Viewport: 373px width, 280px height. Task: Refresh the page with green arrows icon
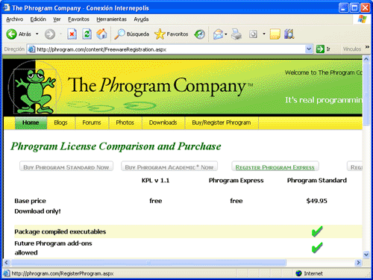(x=87, y=34)
